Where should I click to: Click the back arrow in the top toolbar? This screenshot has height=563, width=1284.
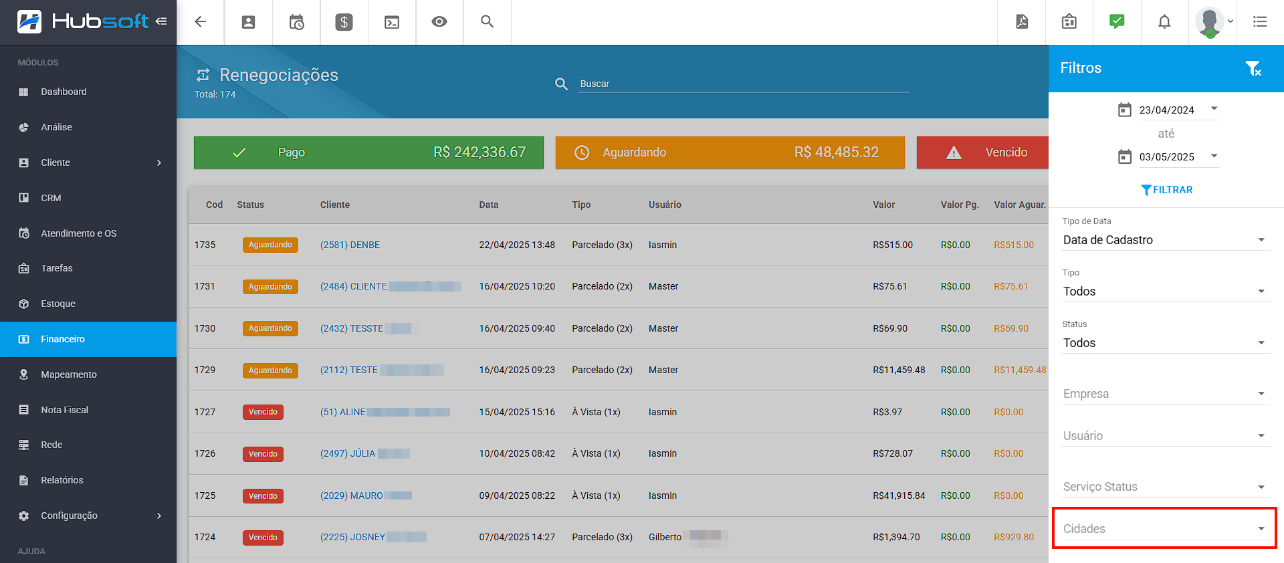[x=200, y=22]
